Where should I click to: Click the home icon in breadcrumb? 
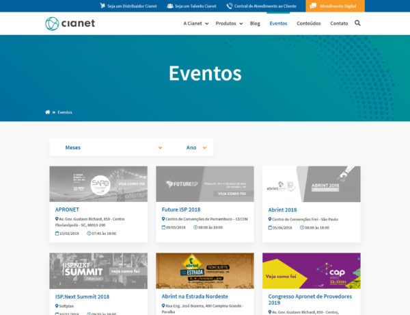tap(48, 112)
